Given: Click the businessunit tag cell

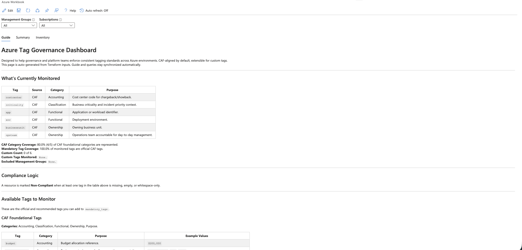Looking at the screenshot, I should [15, 128].
